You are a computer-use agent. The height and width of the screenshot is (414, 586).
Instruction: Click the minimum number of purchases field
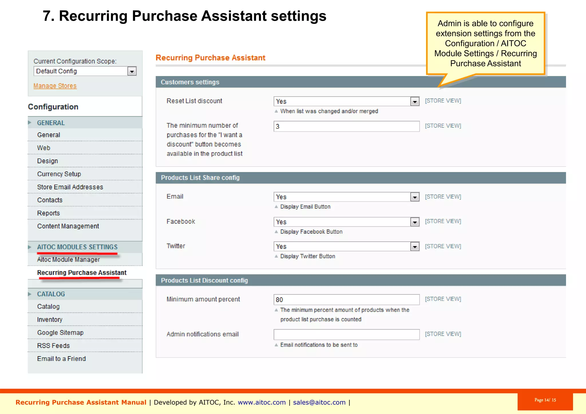(x=347, y=126)
